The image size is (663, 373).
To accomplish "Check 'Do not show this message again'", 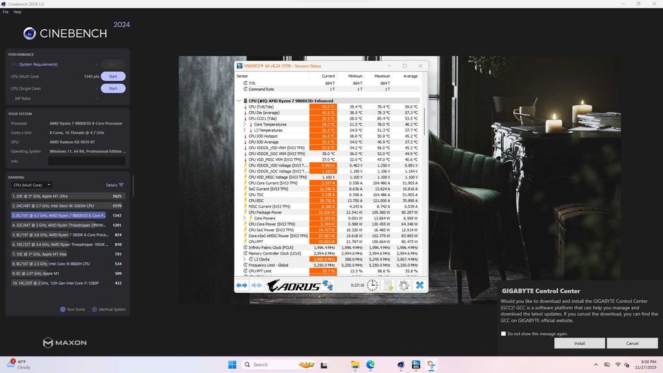I will pos(503,334).
